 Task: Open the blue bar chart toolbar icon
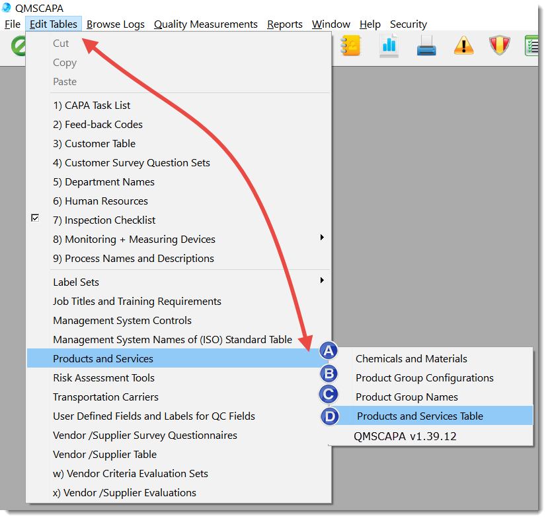[x=388, y=46]
